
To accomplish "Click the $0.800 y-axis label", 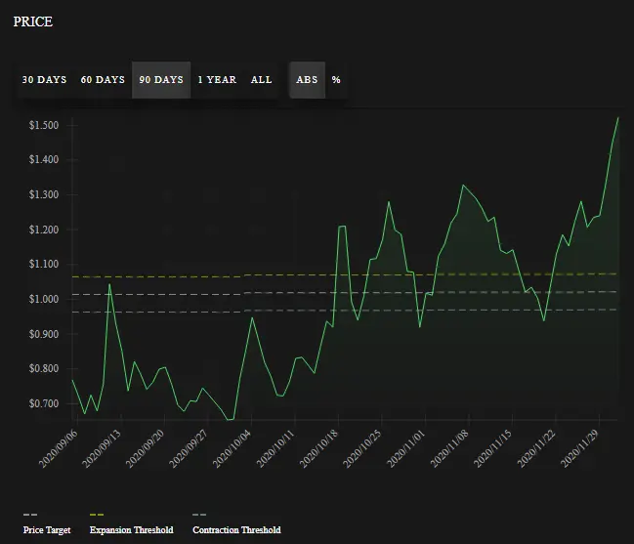I will tap(44, 368).
